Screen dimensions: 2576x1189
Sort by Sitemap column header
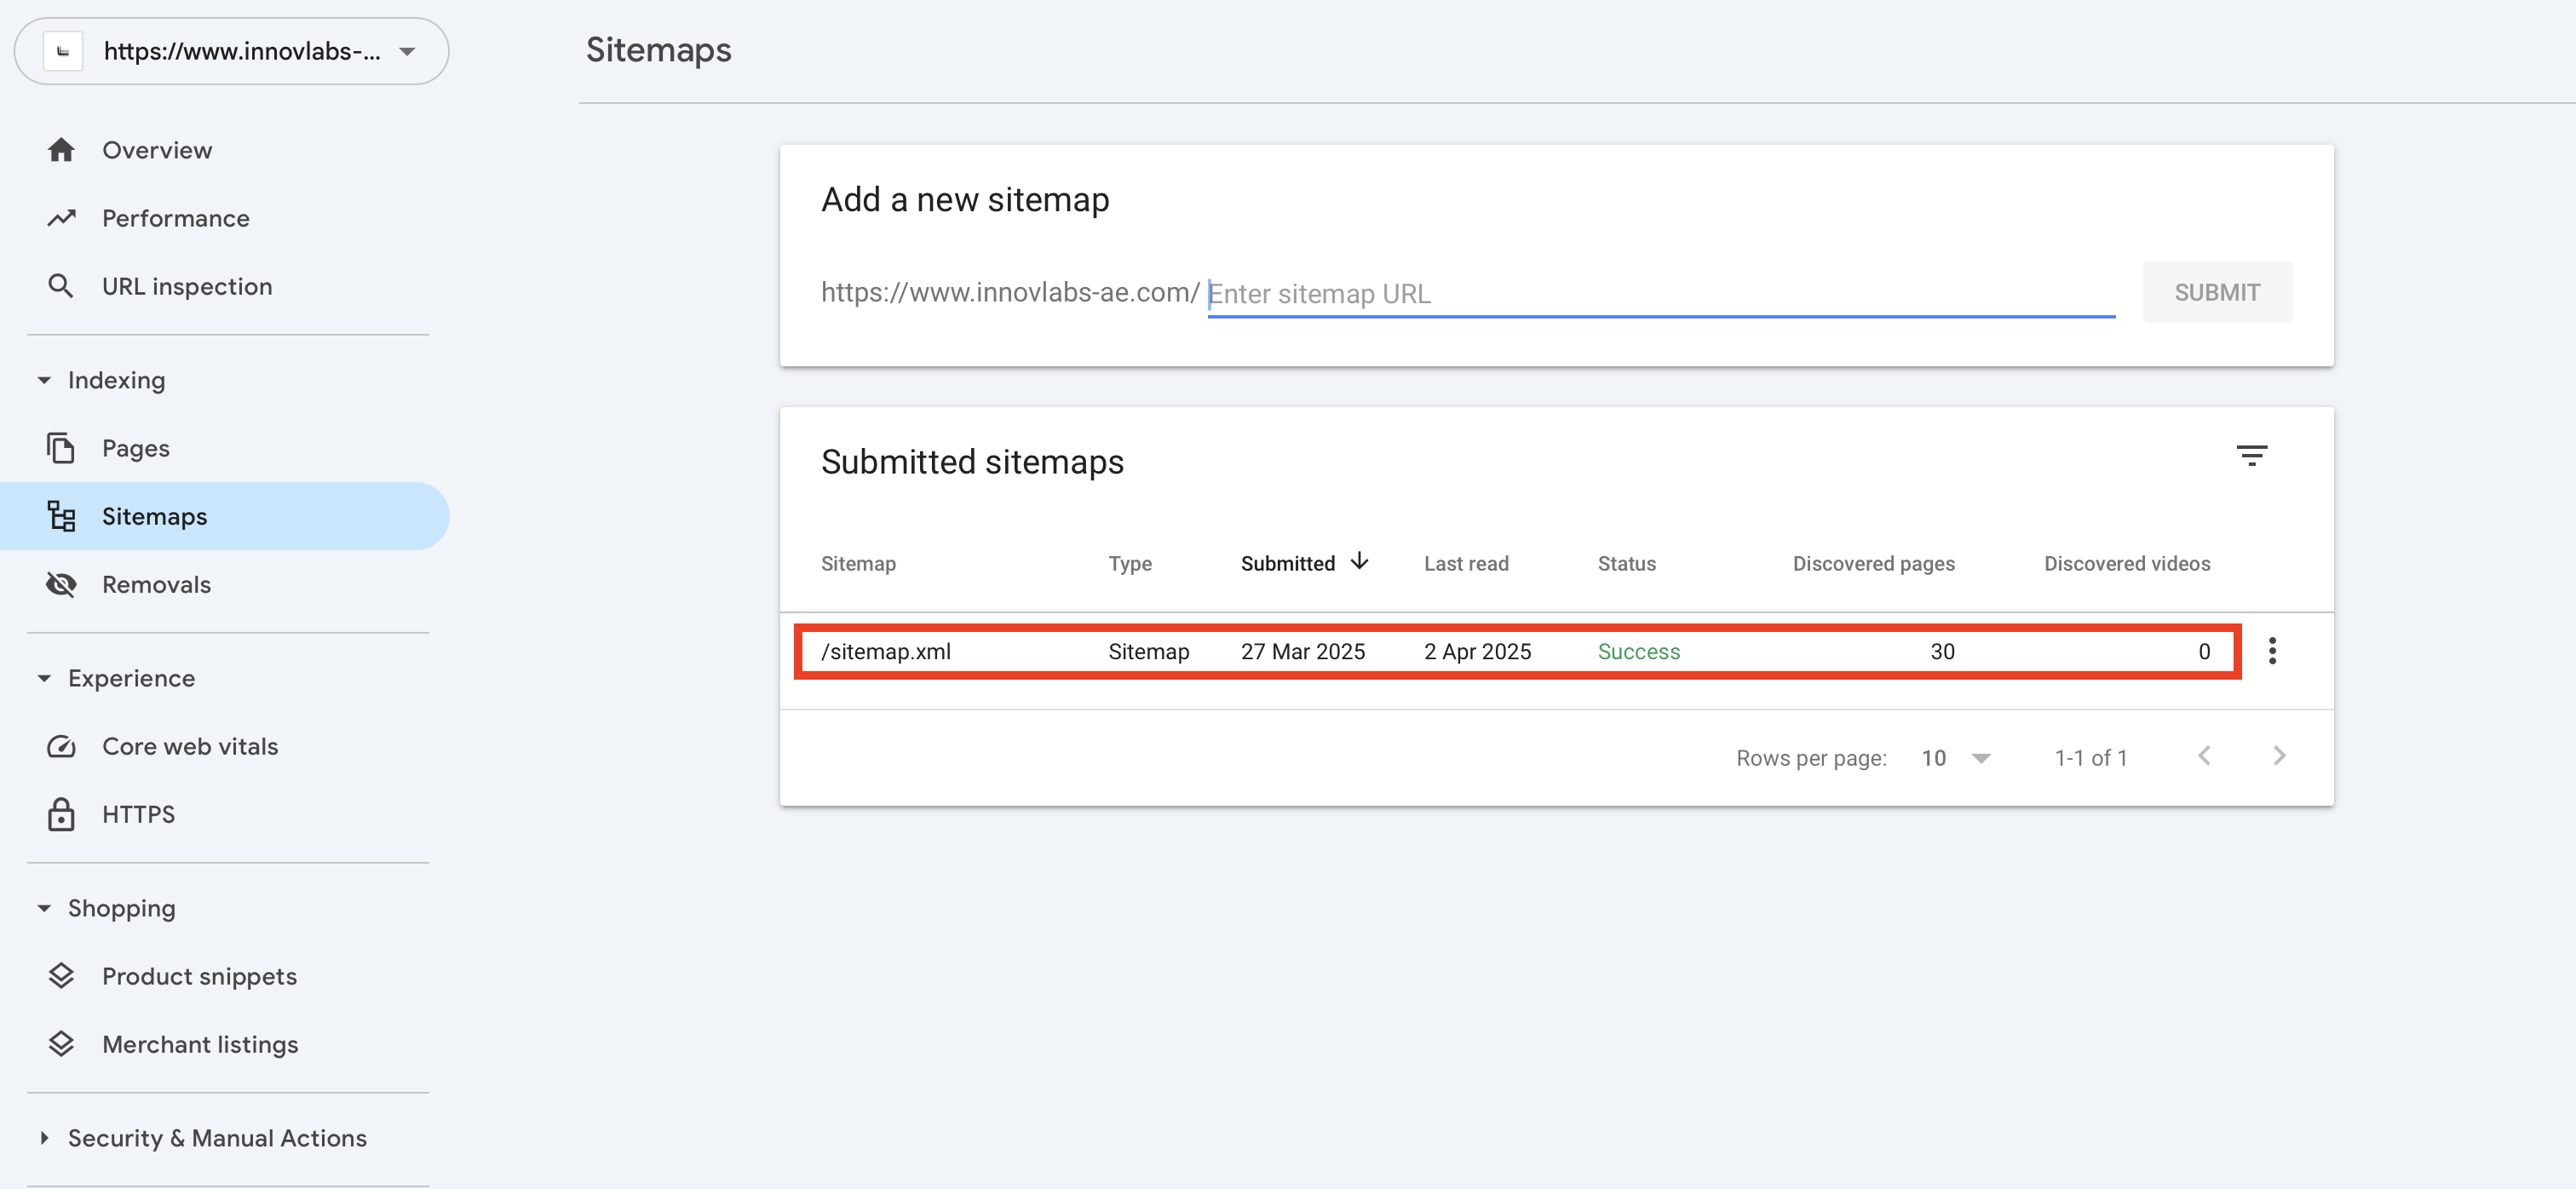pyautogui.click(x=858, y=563)
